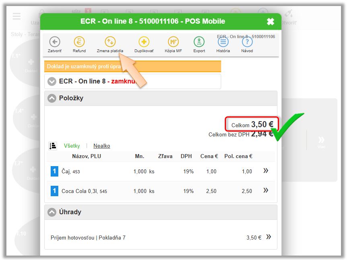This screenshot has height=260, width=347.
Task: Open the Refund euro icon
Action: (x=79, y=42)
